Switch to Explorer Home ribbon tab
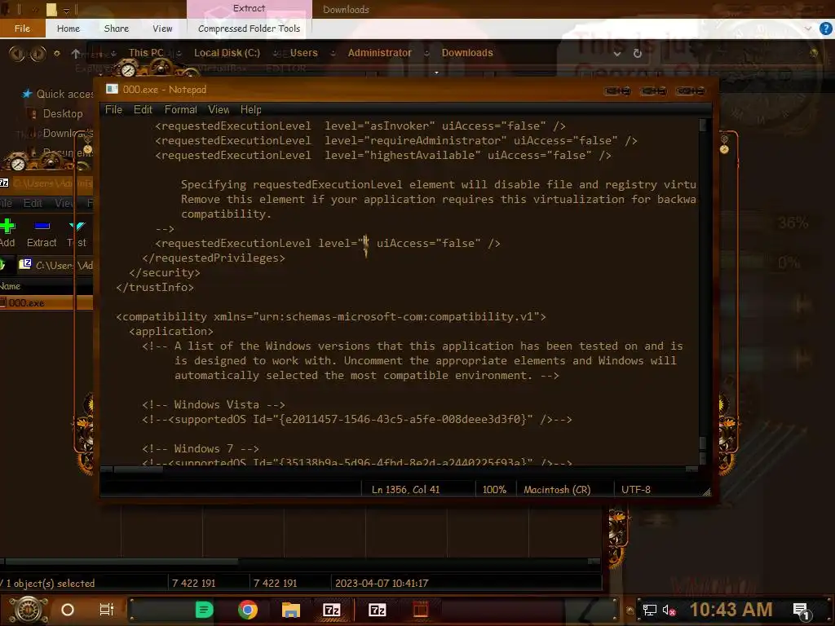The height and width of the screenshot is (626, 835). (x=68, y=29)
